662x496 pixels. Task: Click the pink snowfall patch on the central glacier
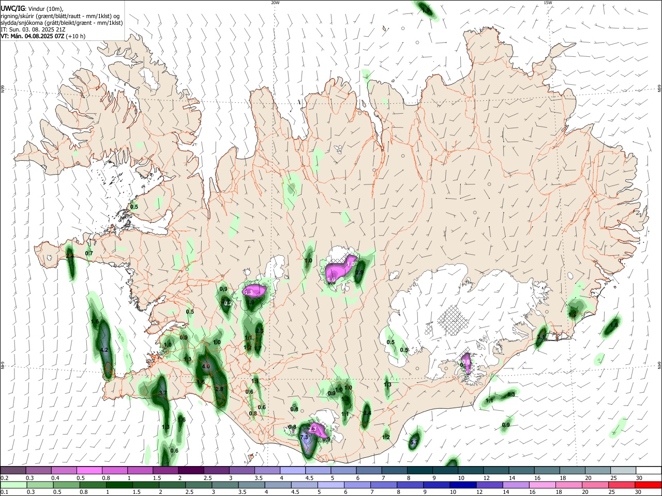coord(340,269)
